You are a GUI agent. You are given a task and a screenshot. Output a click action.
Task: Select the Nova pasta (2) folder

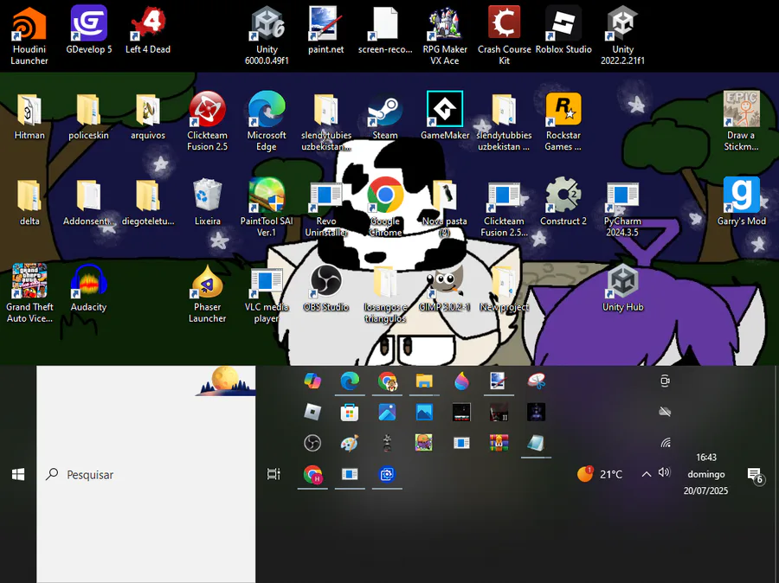tap(445, 208)
